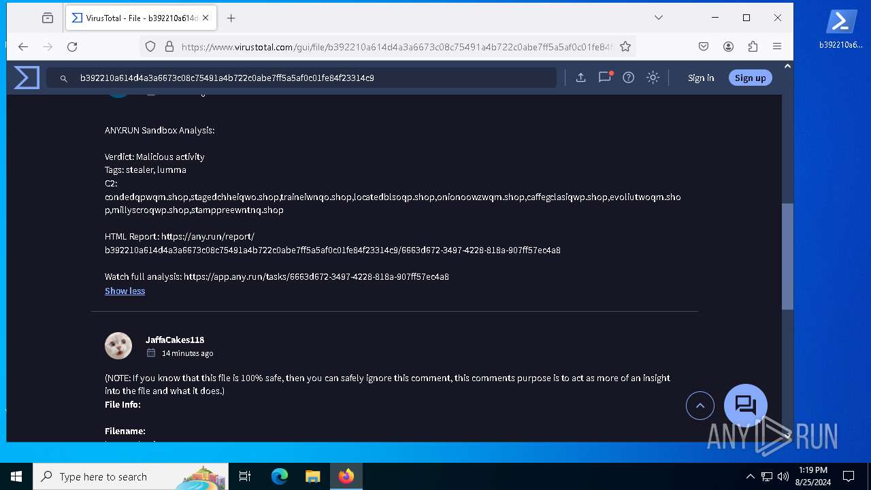
Task: Expand the hidden tray icons chevron
Action: (750, 476)
